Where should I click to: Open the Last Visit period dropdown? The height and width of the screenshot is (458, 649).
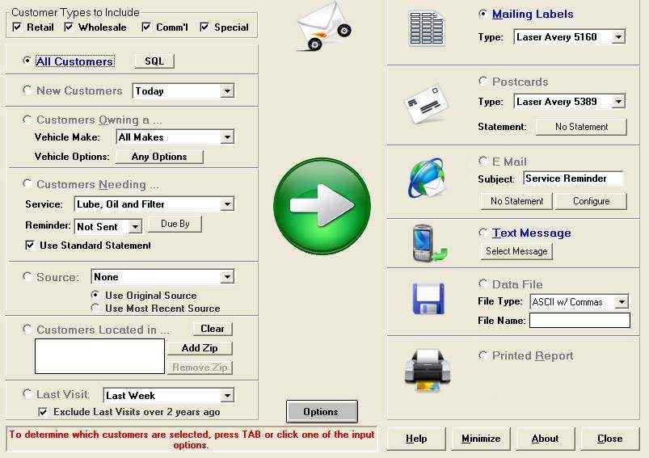227,396
